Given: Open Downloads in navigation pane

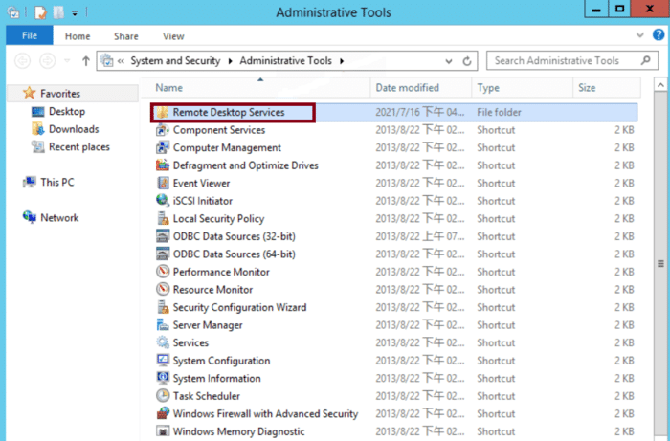Looking at the screenshot, I should (x=74, y=129).
